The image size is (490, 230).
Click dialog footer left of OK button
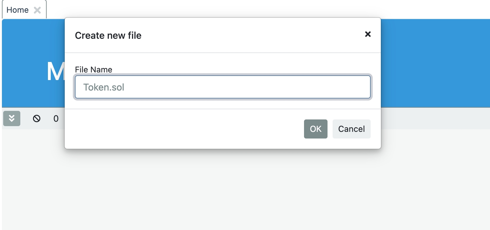tap(184, 129)
